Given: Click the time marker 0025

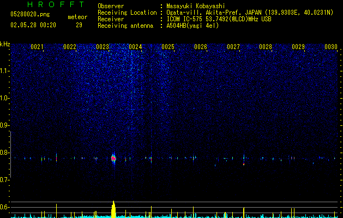Looking at the screenshot, I should click(x=168, y=47).
